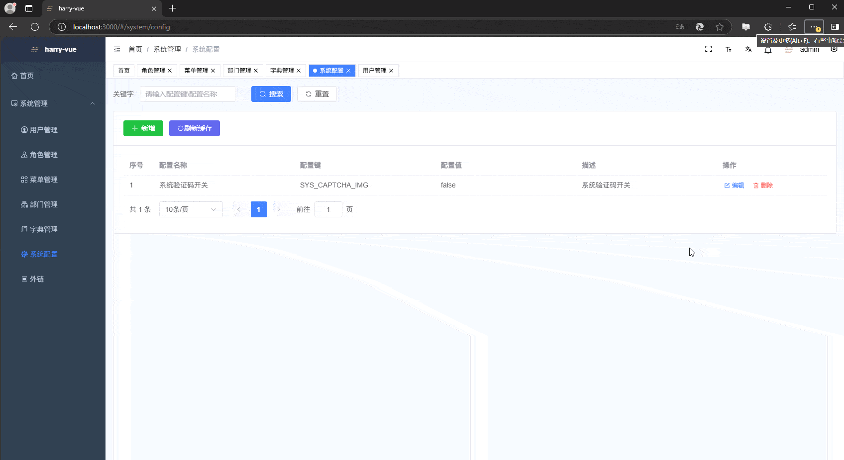Close the 部门管理 tab
Viewport: 844px width, 460px height.
coord(256,71)
